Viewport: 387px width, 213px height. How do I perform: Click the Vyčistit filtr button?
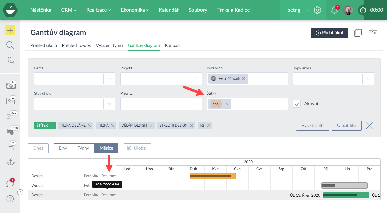coord(312,125)
